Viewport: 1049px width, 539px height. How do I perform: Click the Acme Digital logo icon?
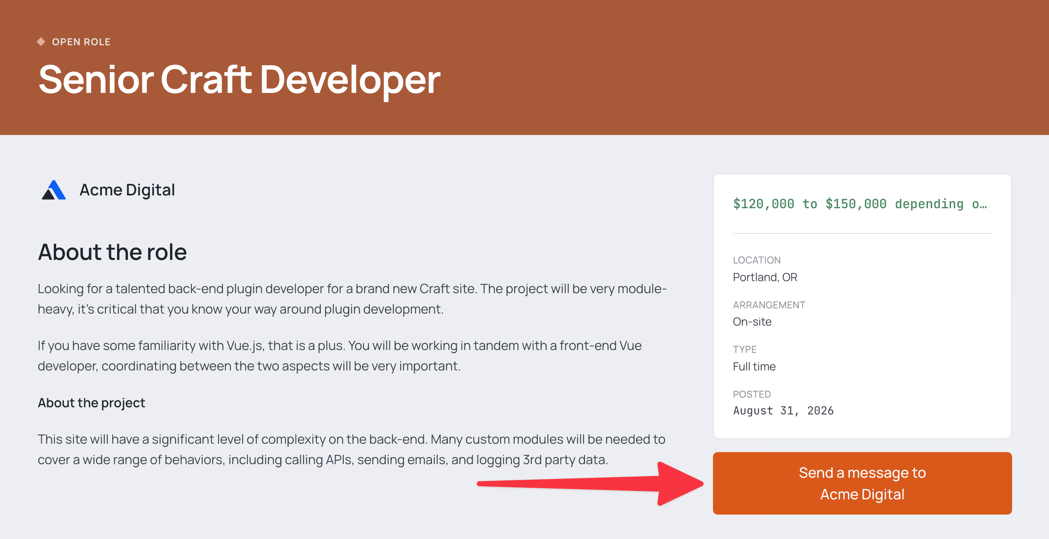coord(54,190)
